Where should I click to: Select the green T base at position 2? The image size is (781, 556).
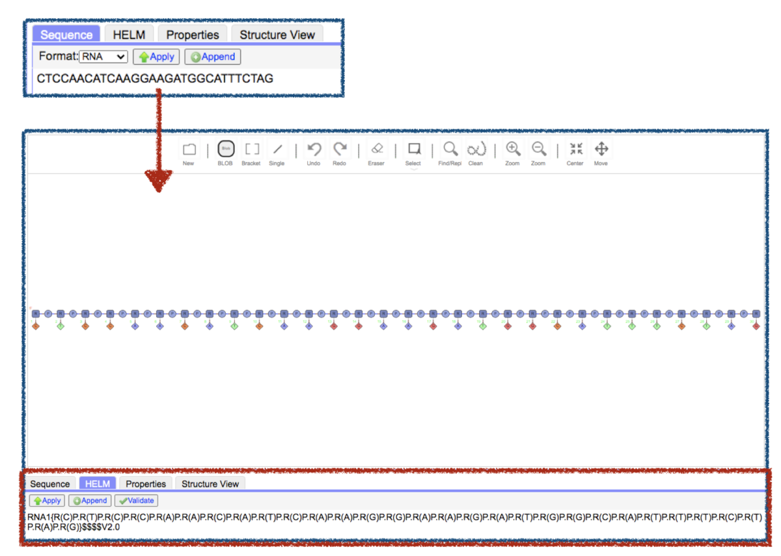pyautogui.click(x=61, y=326)
